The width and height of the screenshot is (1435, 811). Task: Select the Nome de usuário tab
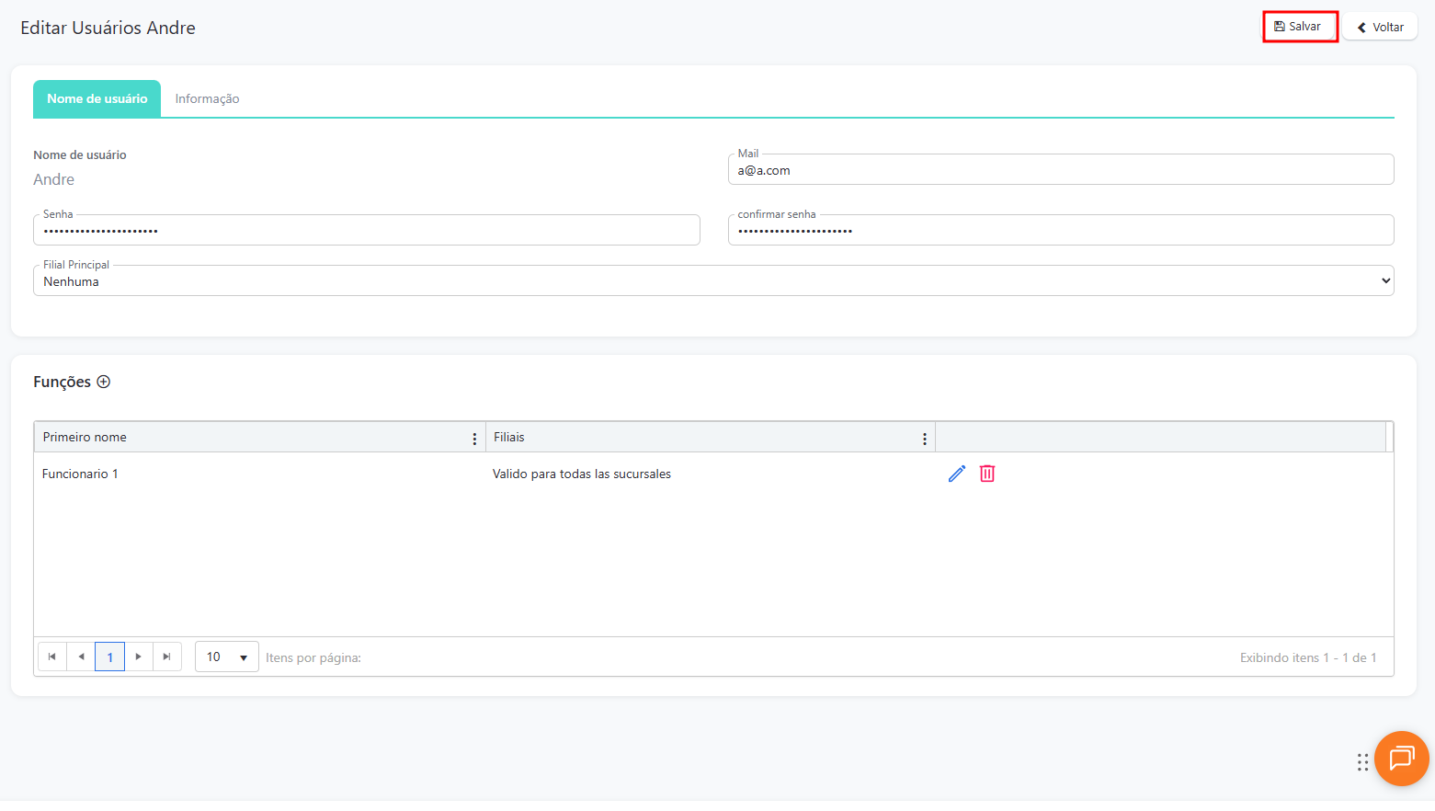(x=97, y=99)
